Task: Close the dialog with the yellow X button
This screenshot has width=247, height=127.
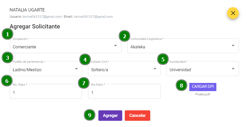Action: tap(233, 13)
